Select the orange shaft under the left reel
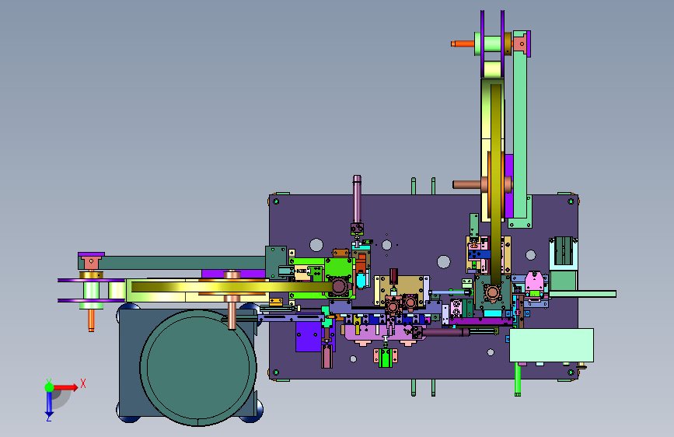The width and height of the screenshot is (674, 437). click(x=91, y=320)
